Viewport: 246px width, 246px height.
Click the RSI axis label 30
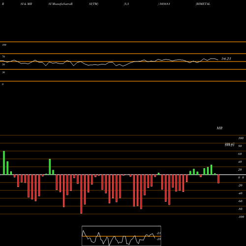[3, 72]
